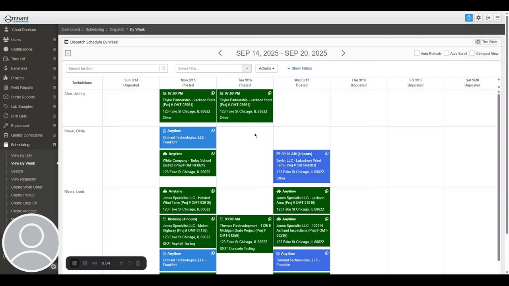509x286 pixels.
Task: Click the Certifications sidebar icon
Action: pyautogui.click(x=6, y=49)
